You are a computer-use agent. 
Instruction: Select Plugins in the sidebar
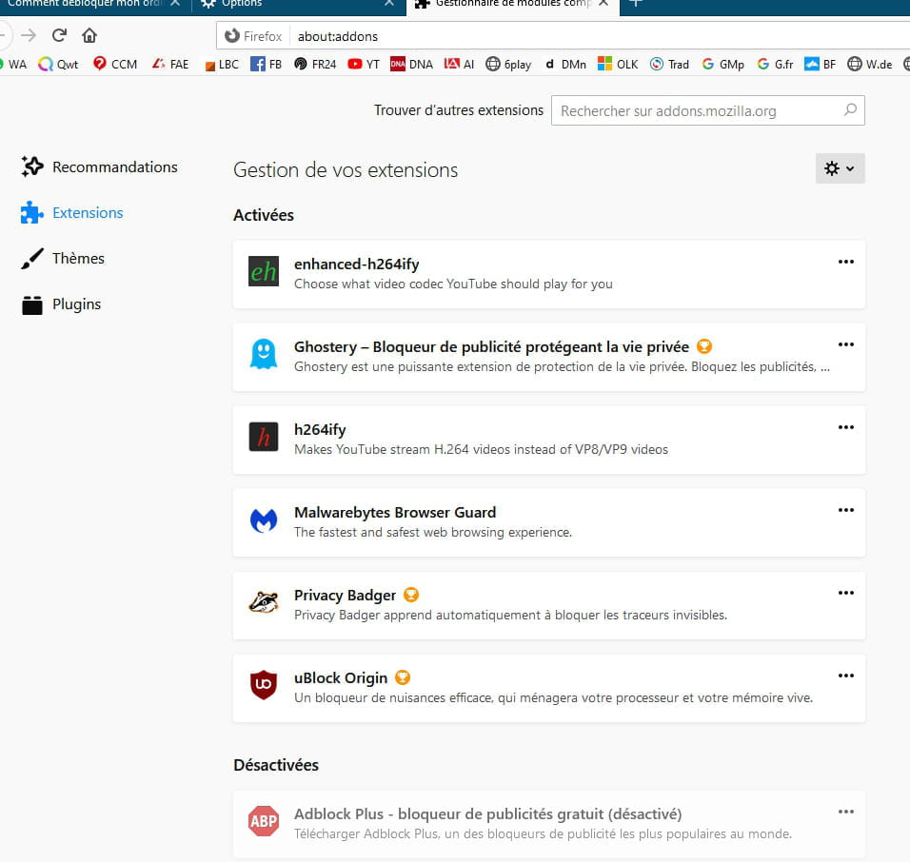[61, 304]
